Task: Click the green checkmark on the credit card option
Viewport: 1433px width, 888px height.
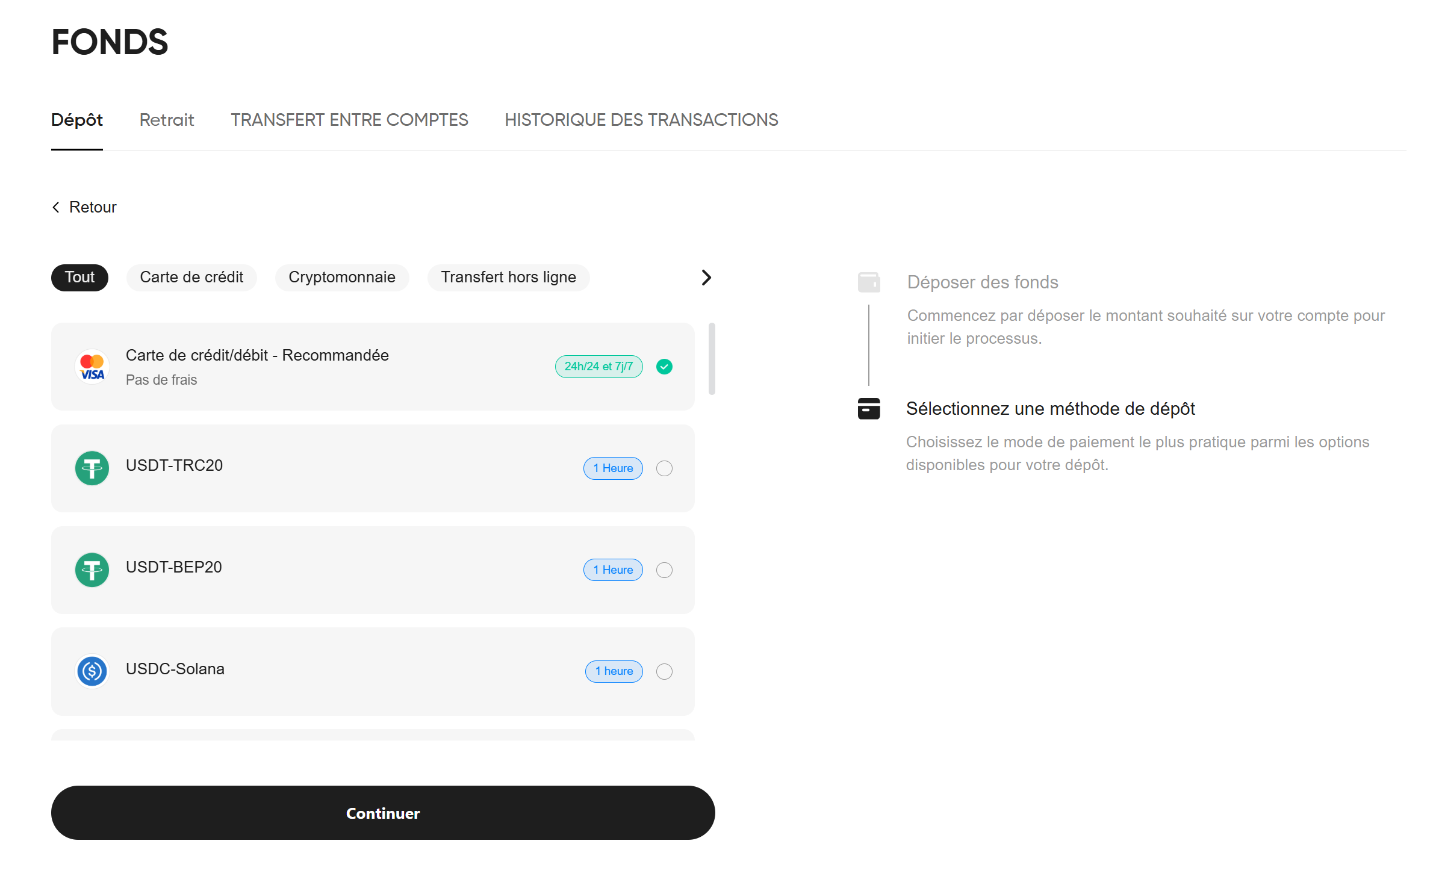Action: (664, 366)
